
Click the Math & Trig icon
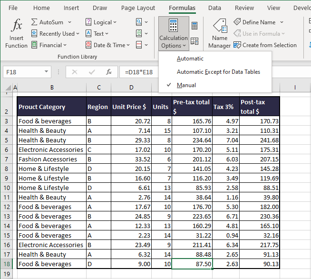click(x=139, y=33)
